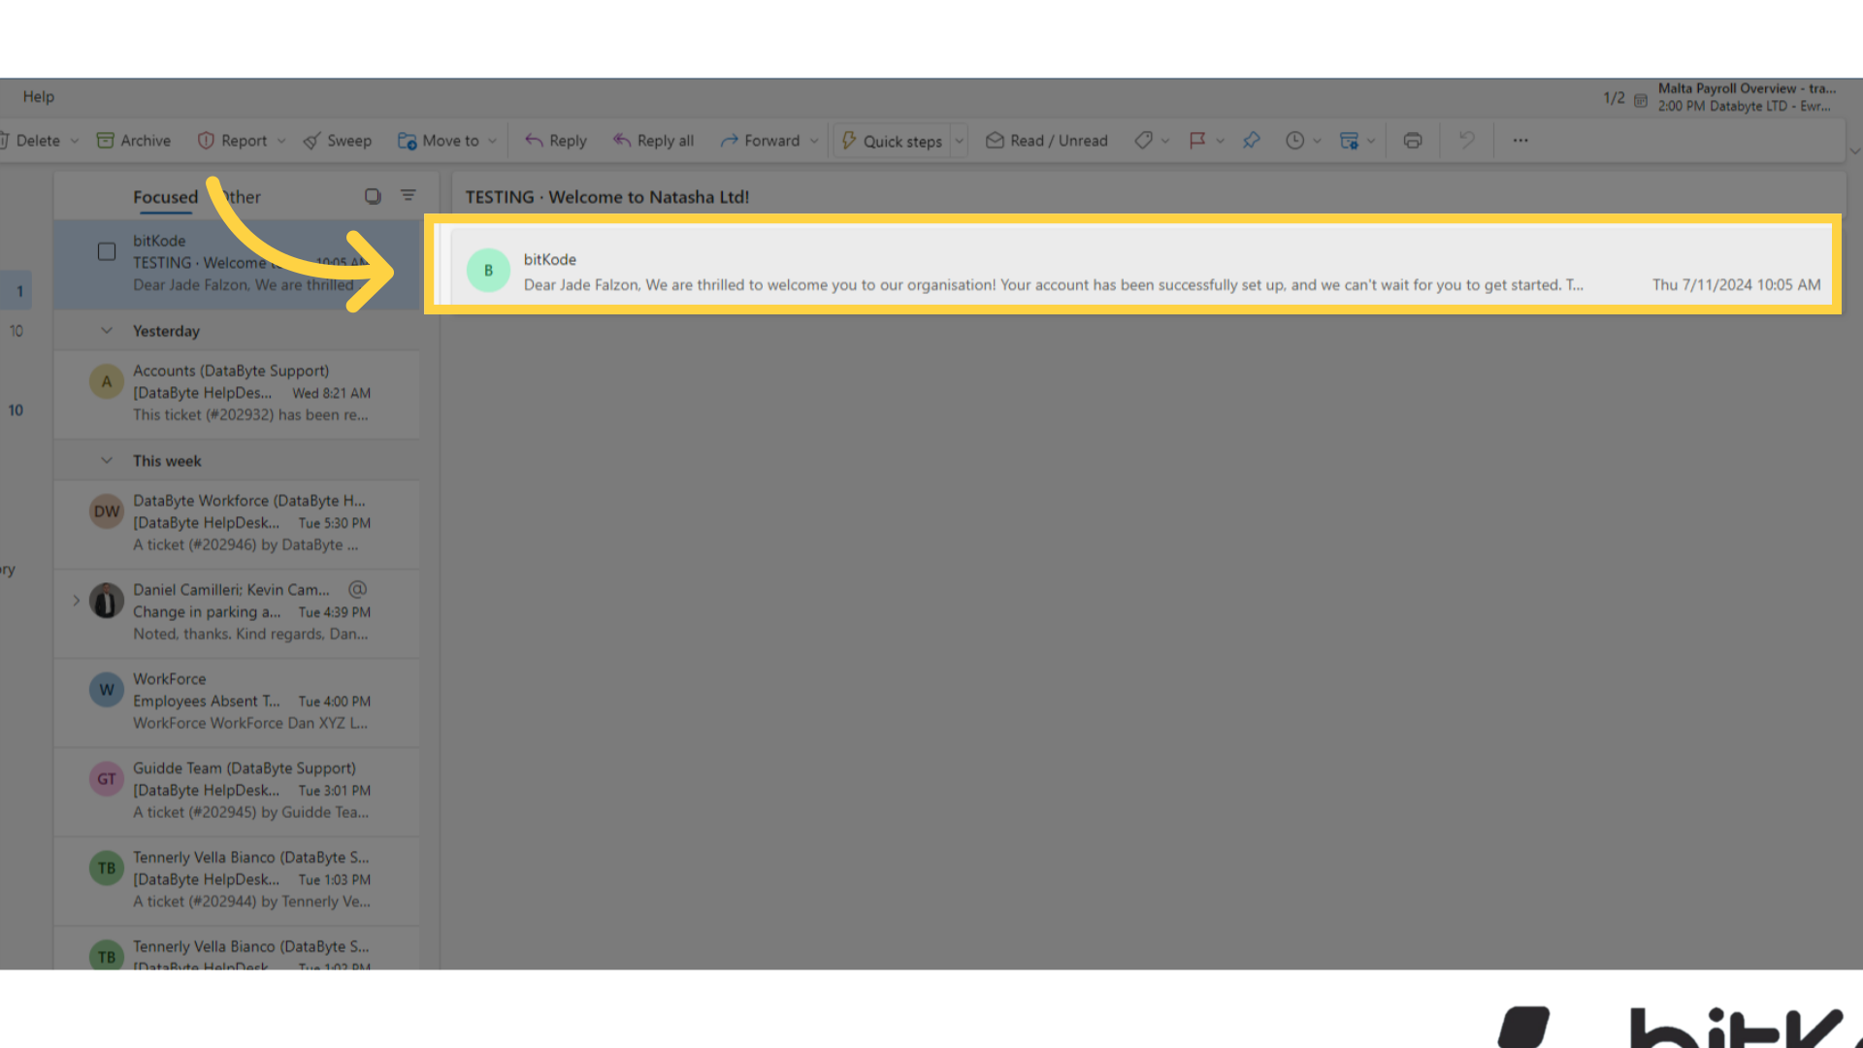Switch to the Focused inbox tab
The width and height of the screenshot is (1863, 1048).
tap(165, 197)
